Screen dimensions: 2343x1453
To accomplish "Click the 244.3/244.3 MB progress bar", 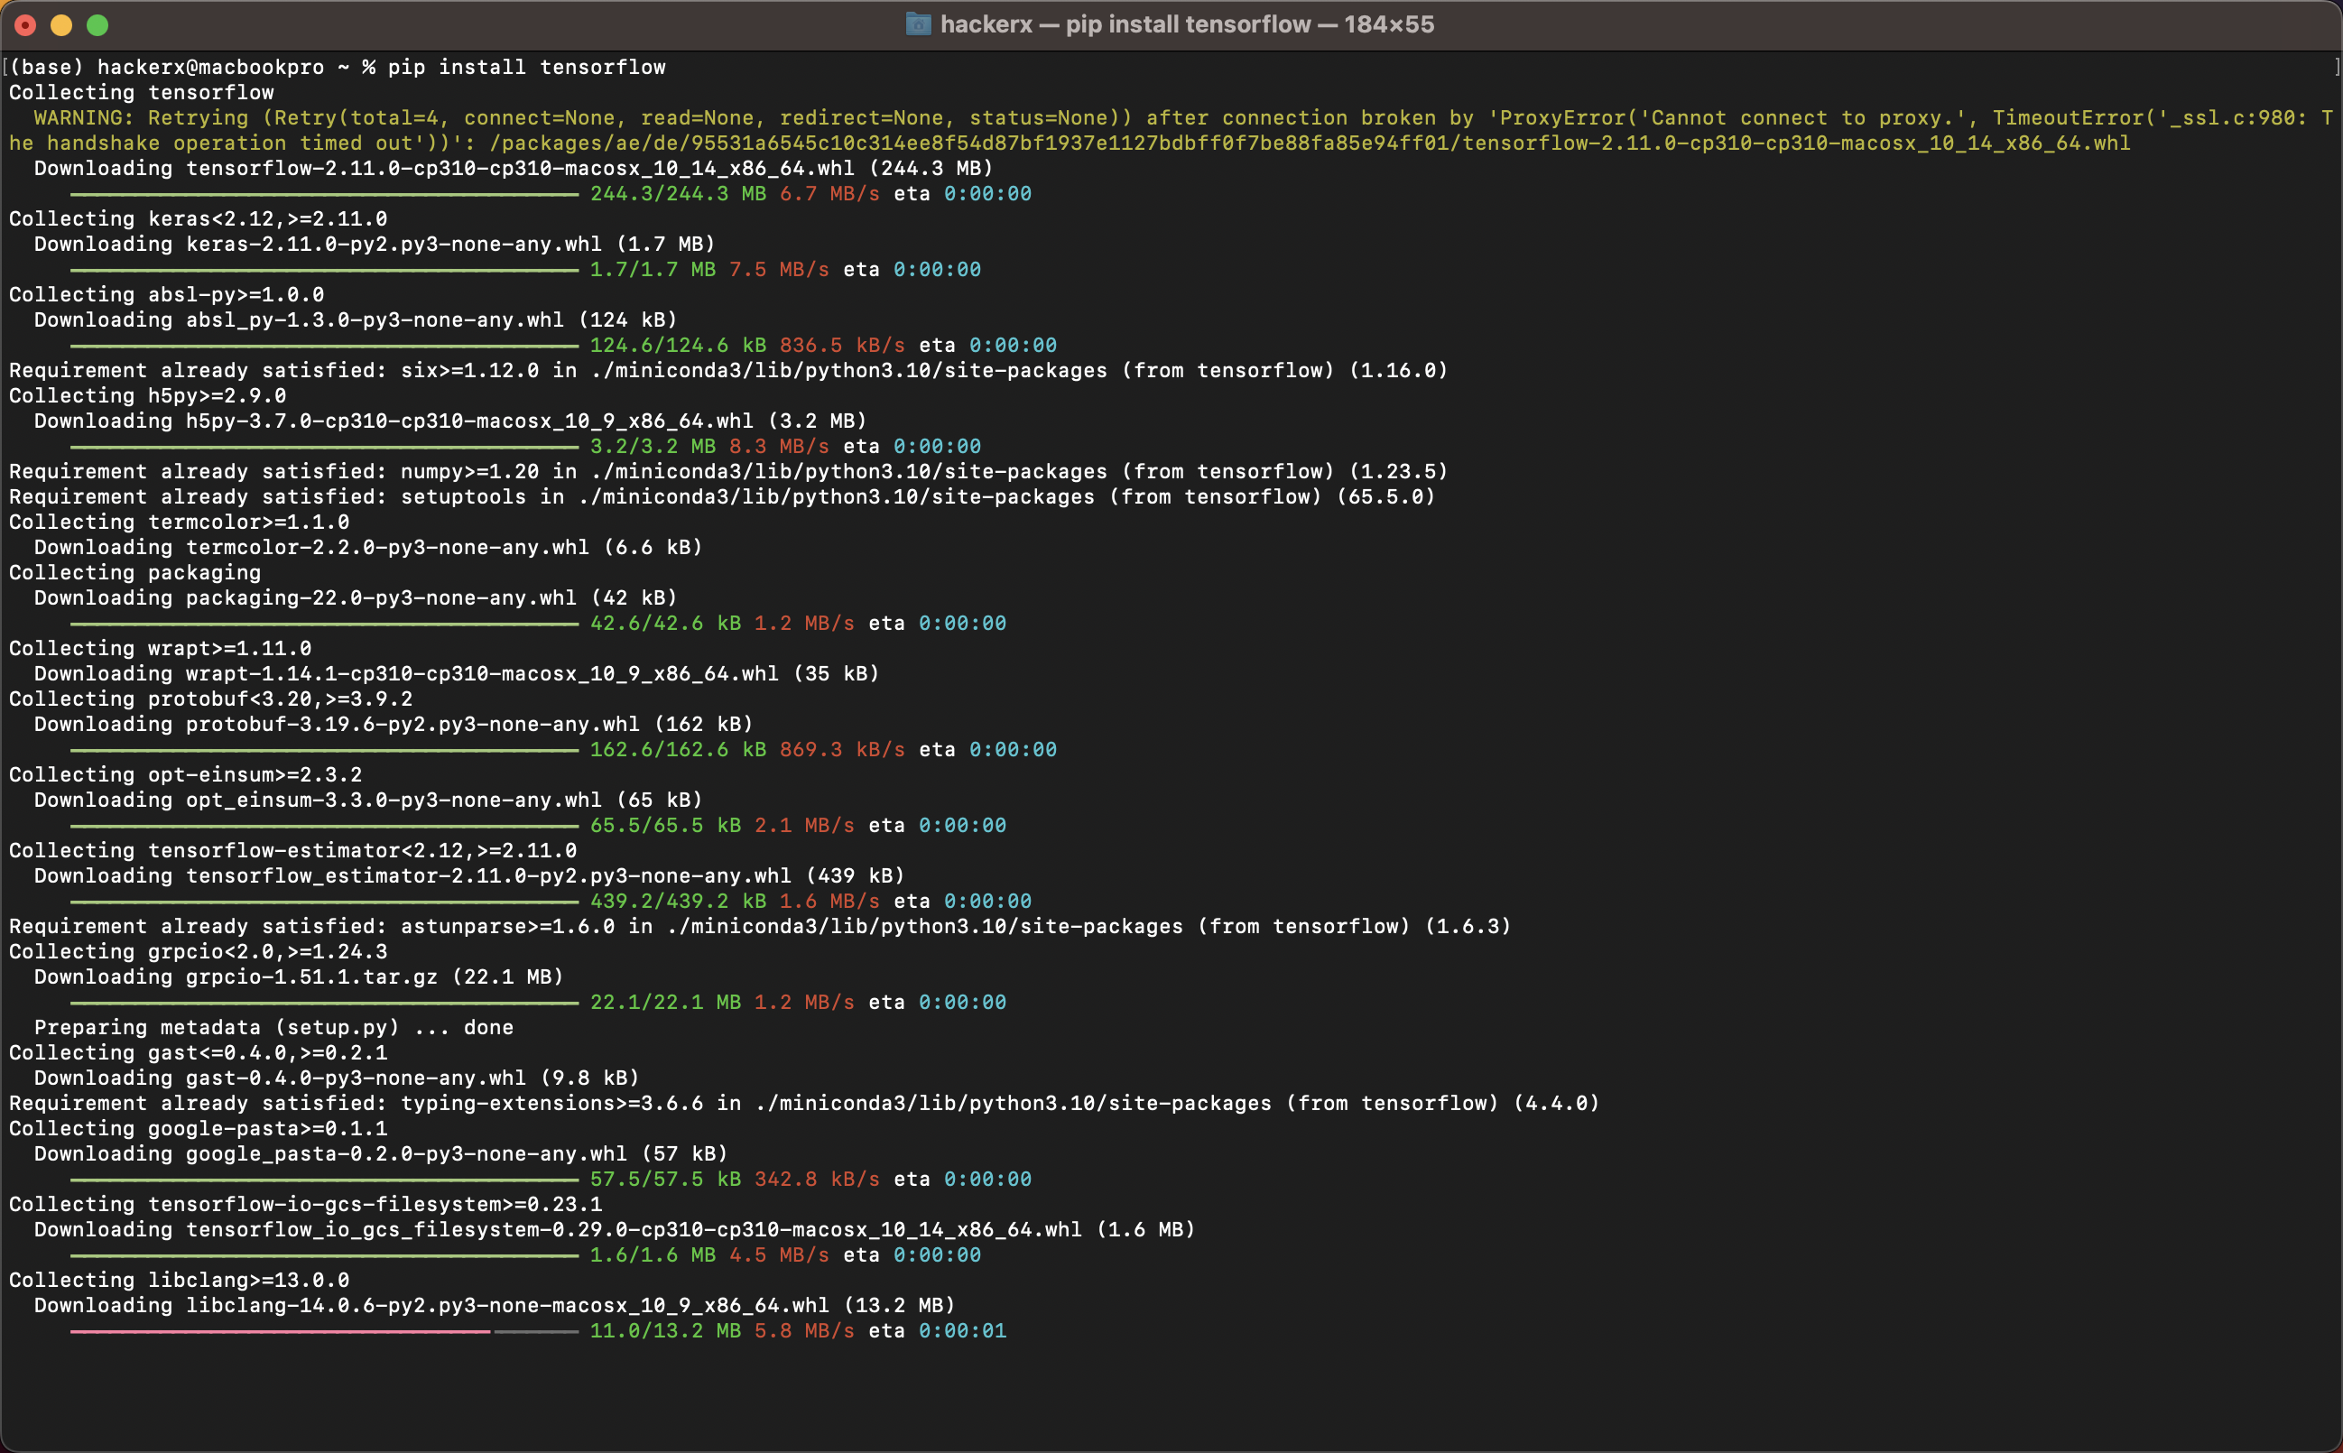I will [325, 194].
